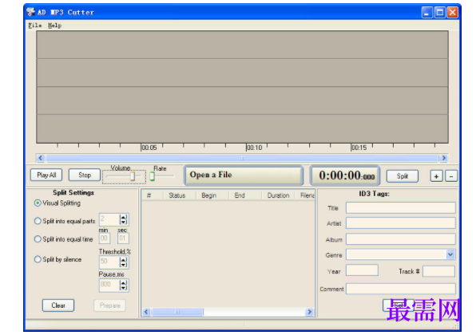Click the 0:00:00.000 time display
The image size is (476, 335).
345,175
